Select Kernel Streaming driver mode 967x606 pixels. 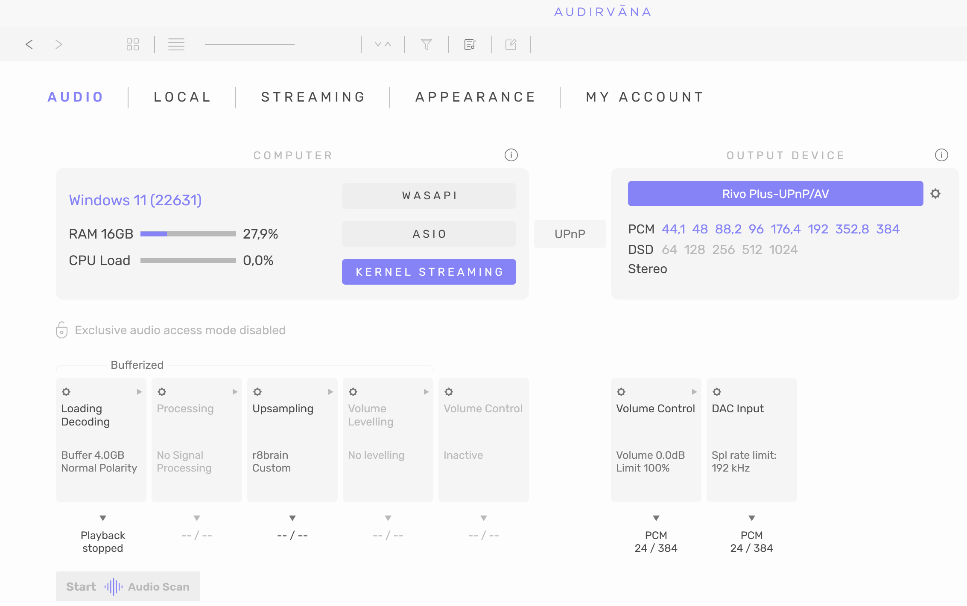click(429, 272)
